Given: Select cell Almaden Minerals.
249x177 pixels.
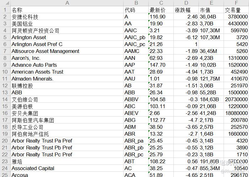Looking at the screenshot, I should click(67, 79).
